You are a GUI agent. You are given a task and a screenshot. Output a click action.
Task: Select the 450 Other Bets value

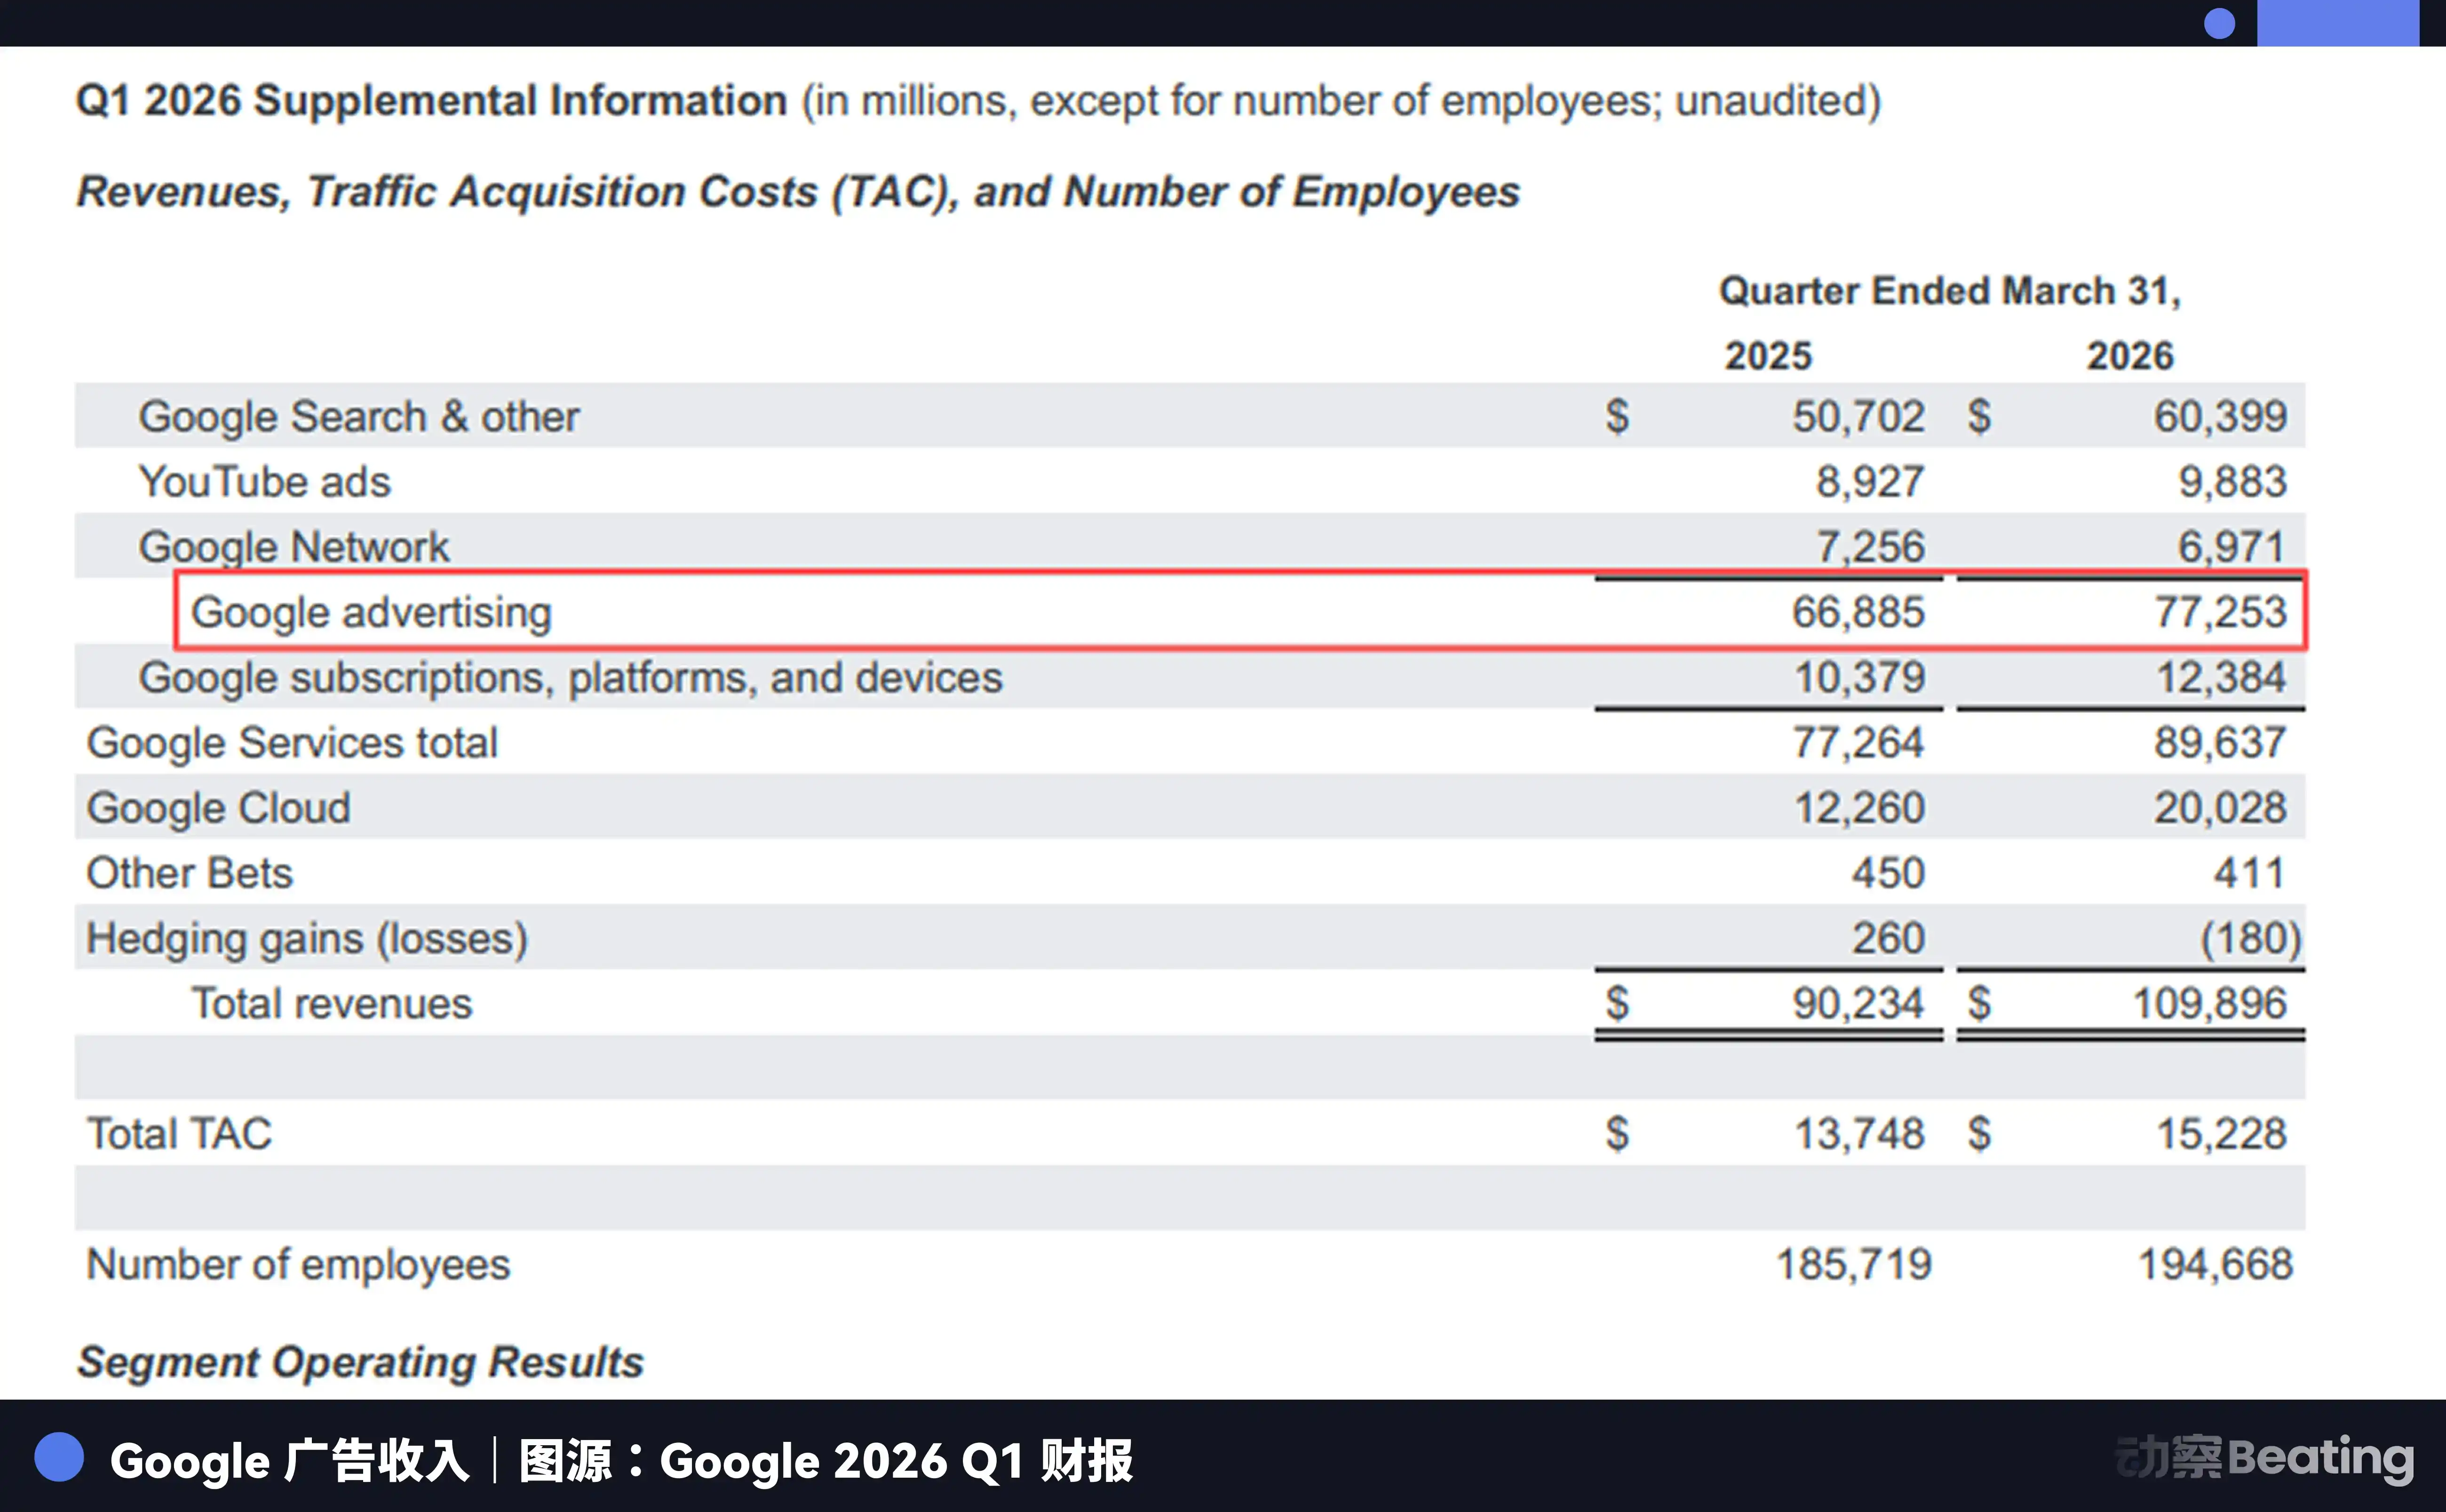tap(1888, 873)
